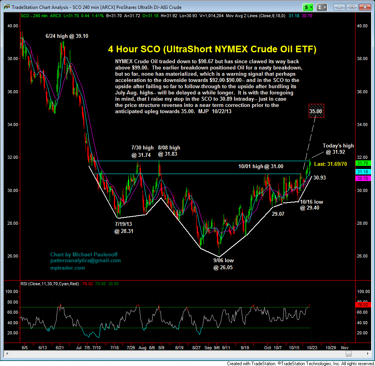Click the 'Mov Avg 2 Lines (Close,9,18,0)' label
Image resolution: width=375 pixels, height=366 pixels.
[256, 16]
